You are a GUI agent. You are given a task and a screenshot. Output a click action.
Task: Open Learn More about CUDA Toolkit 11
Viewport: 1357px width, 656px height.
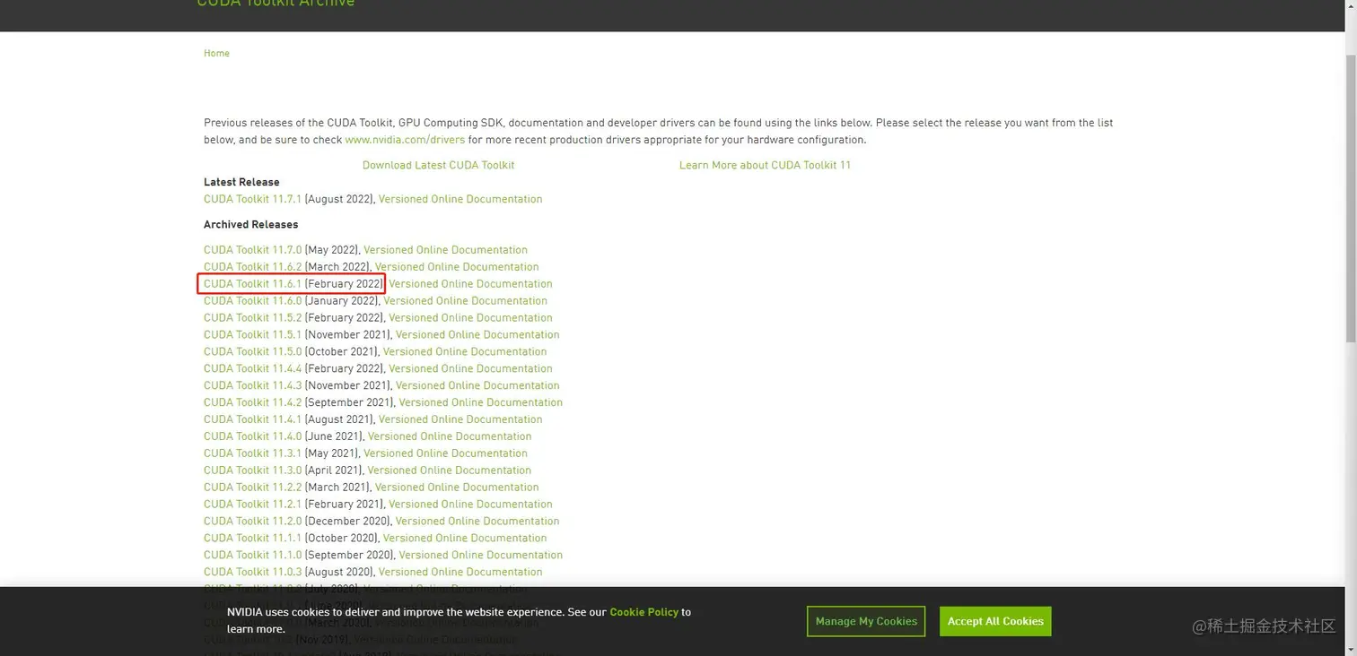coord(765,165)
